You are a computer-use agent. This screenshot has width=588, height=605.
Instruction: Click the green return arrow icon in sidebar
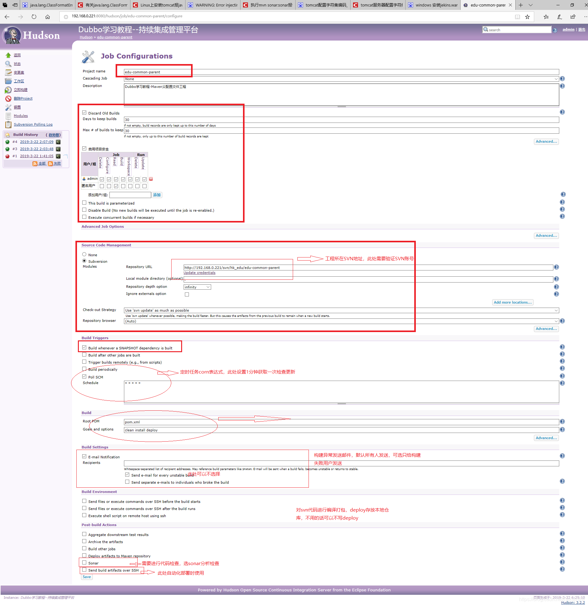(x=8, y=55)
